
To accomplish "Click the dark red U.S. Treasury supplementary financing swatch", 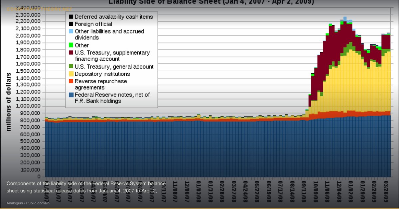I will click(71, 52).
